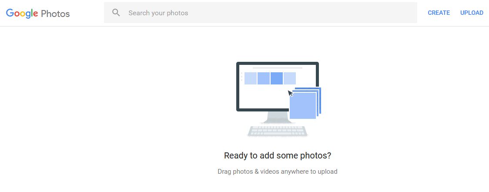Click the magnifying glass search icon
489x192 pixels.
[x=116, y=13]
